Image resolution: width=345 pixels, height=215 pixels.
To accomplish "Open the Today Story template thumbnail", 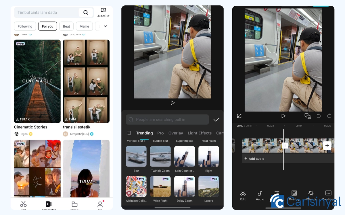I will pyautogui.click(x=86, y=169).
